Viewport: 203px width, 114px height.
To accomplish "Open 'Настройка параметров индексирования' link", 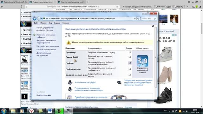I will pos(46,41).
